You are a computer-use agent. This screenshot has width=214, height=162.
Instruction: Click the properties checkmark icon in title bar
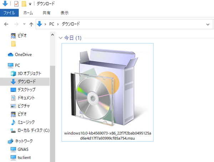pos(16,4)
